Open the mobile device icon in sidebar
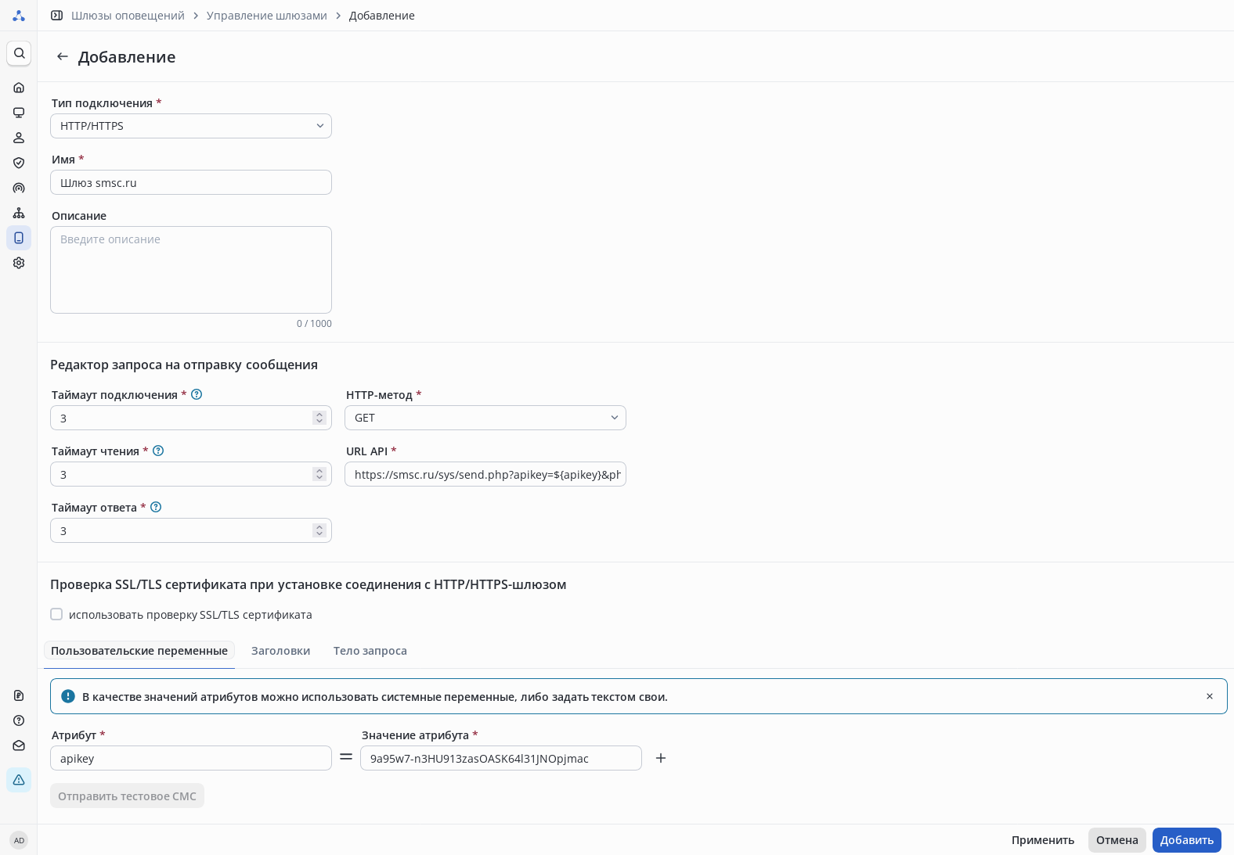1234x855 pixels. point(19,238)
